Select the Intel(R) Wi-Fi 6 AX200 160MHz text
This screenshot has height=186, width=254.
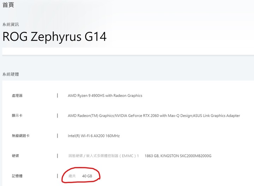pyautogui.click(x=93, y=136)
